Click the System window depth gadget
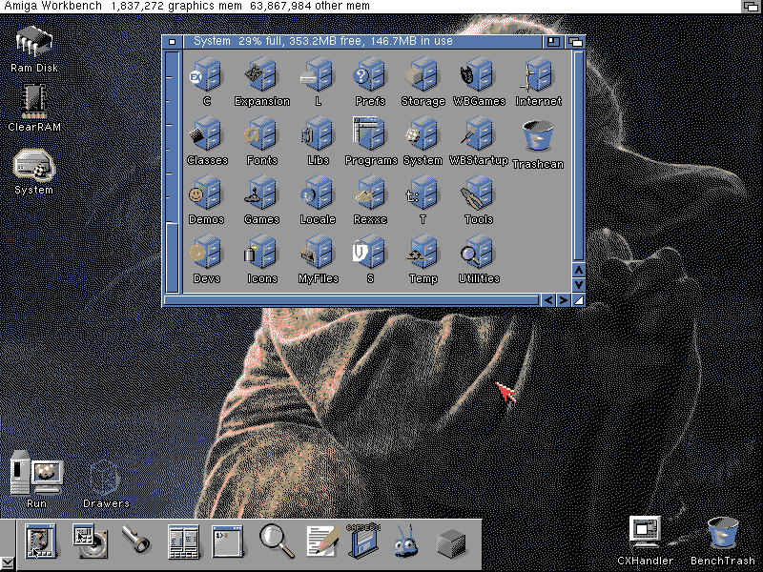 [575, 42]
